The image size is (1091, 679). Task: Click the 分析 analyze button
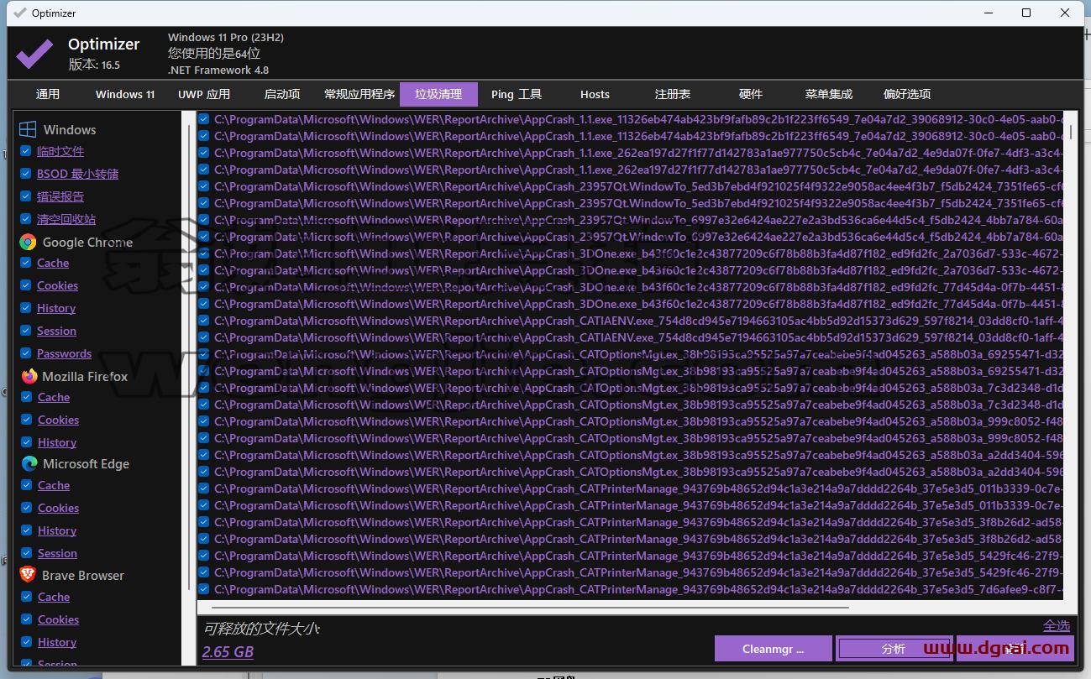(x=894, y=649)
